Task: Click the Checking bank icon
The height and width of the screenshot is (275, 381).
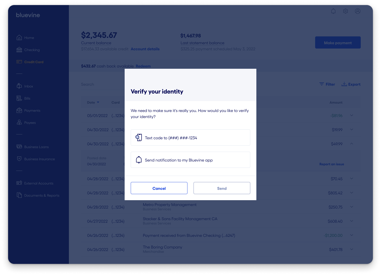Action: (19, 50)
